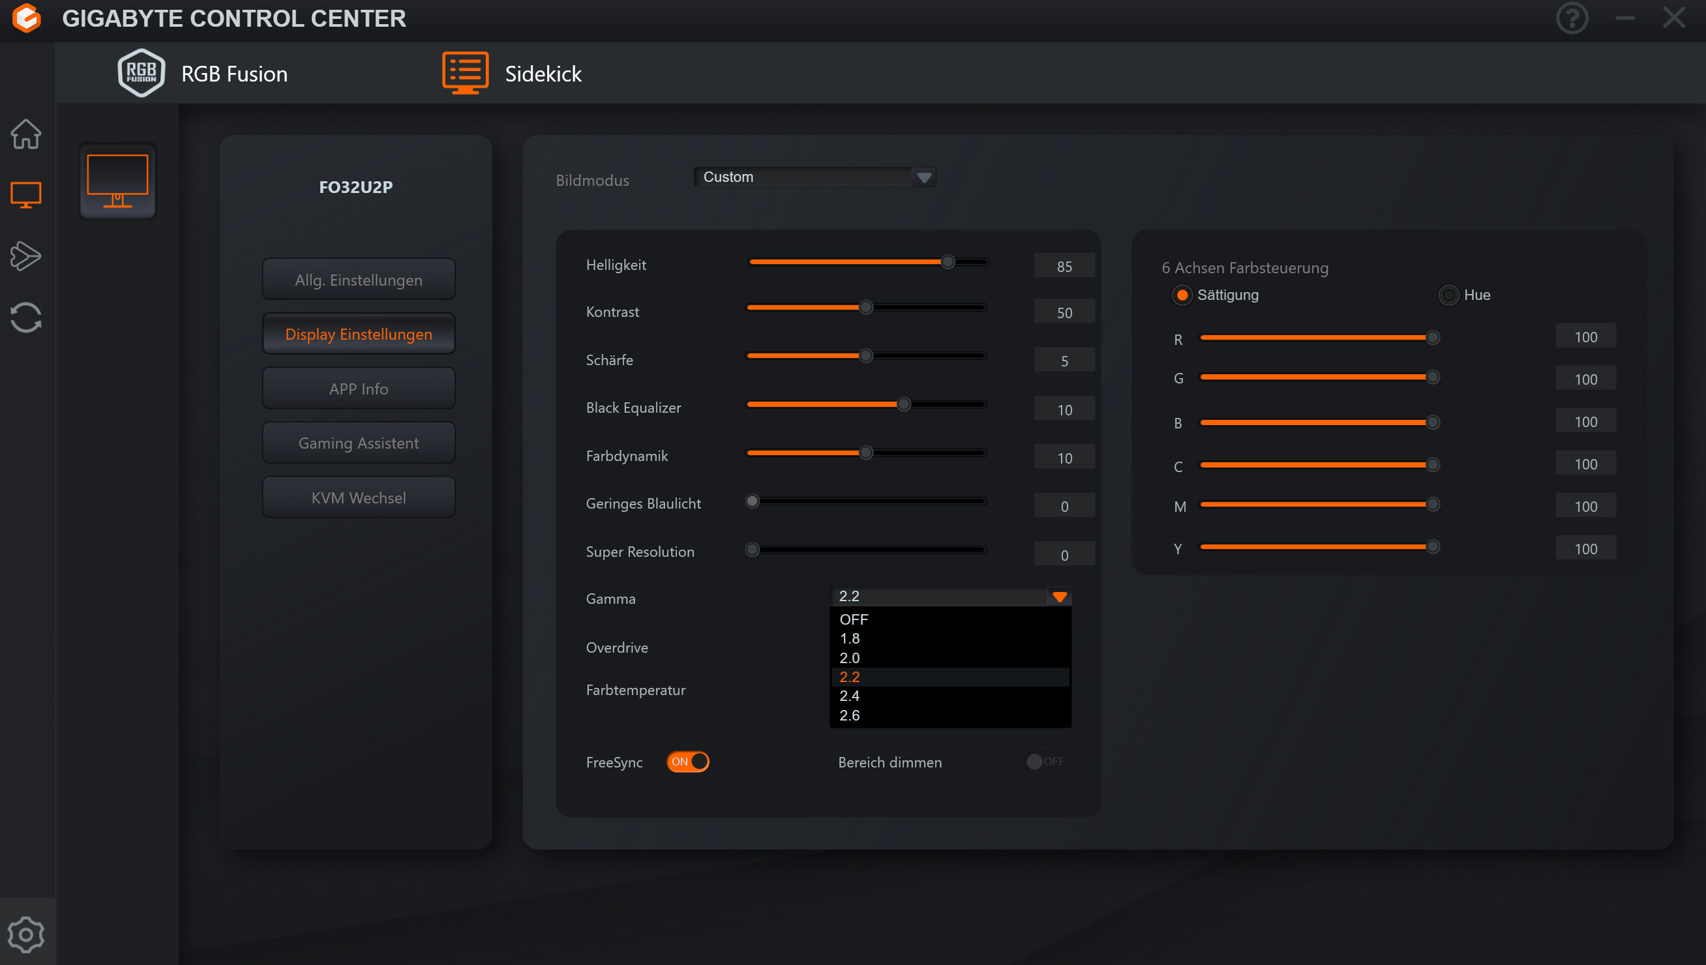The width and height of the screenshot is (1706, 965).
Task: Expand the Bildmodus Custom dropdown
Action: coord(924,177)
